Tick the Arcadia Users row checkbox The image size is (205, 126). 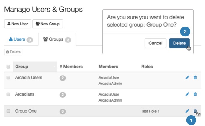[8, 78]
